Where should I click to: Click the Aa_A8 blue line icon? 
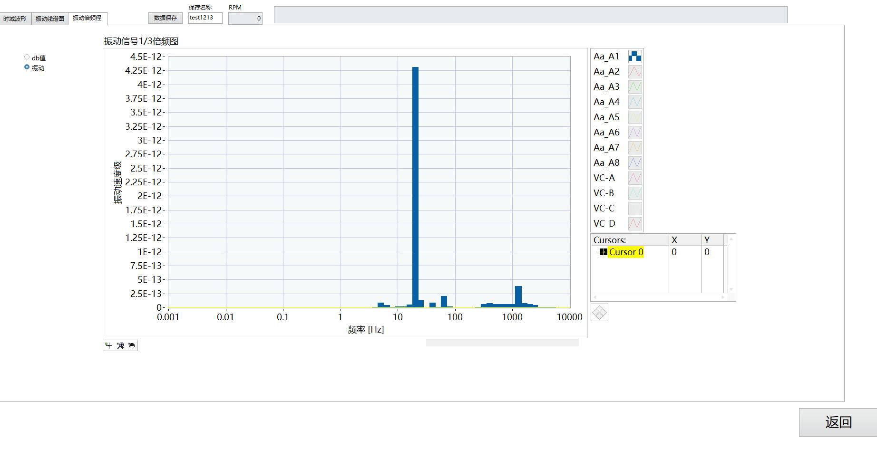[635, 163]
